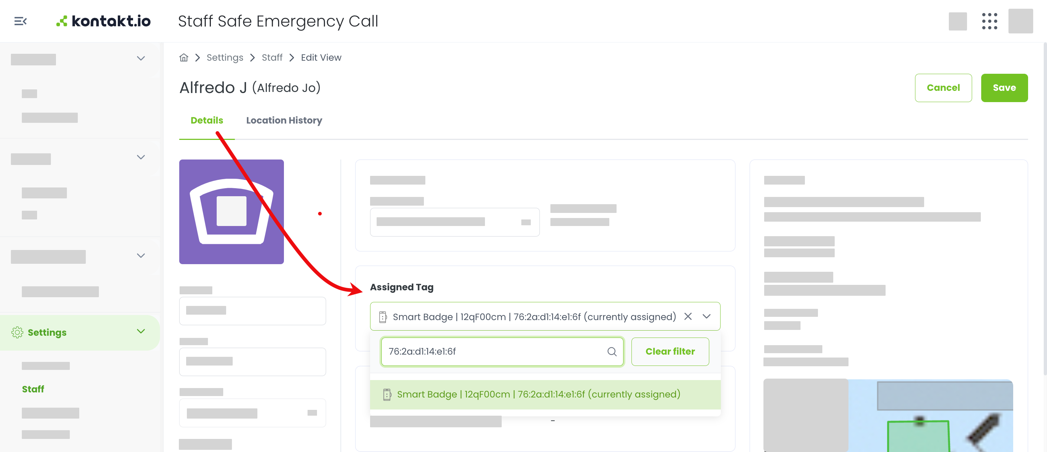Collapse the sidebar with the menu icon
The image size is (1047, 452).
pos(20,21)
